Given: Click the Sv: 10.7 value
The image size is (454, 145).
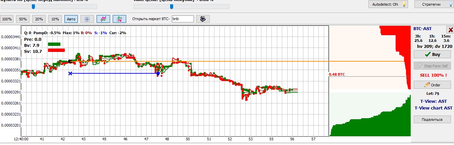Looking at the screenshot, I should (x=33, y=51).
